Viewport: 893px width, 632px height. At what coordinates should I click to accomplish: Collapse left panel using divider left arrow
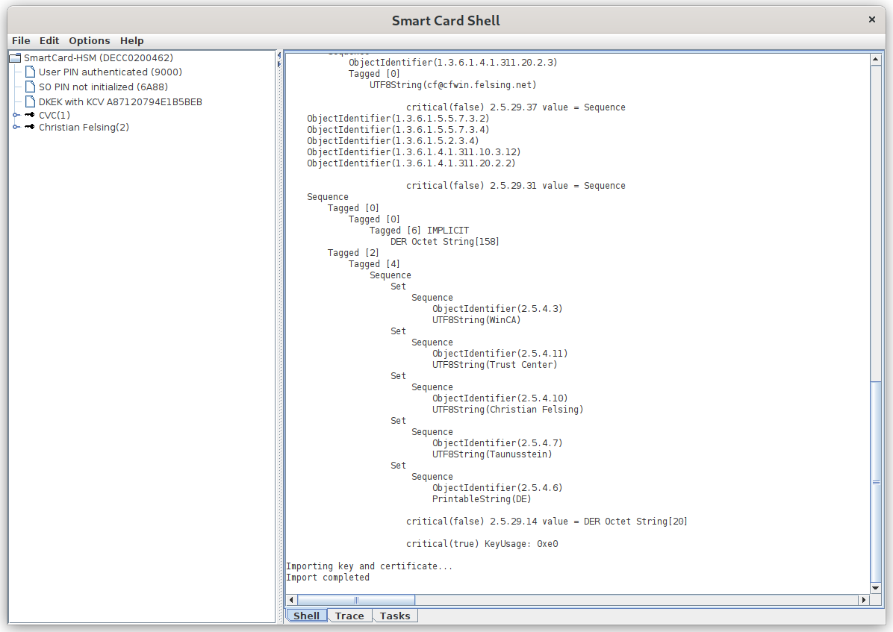coord(279,55)
